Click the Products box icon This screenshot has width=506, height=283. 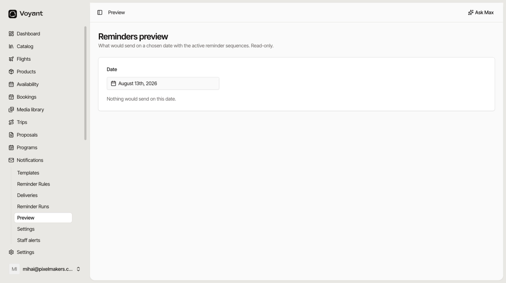(11, 72)
